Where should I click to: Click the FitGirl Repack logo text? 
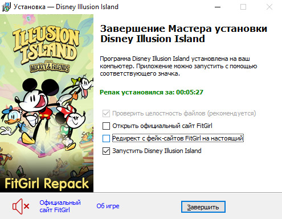pos(47,183)
